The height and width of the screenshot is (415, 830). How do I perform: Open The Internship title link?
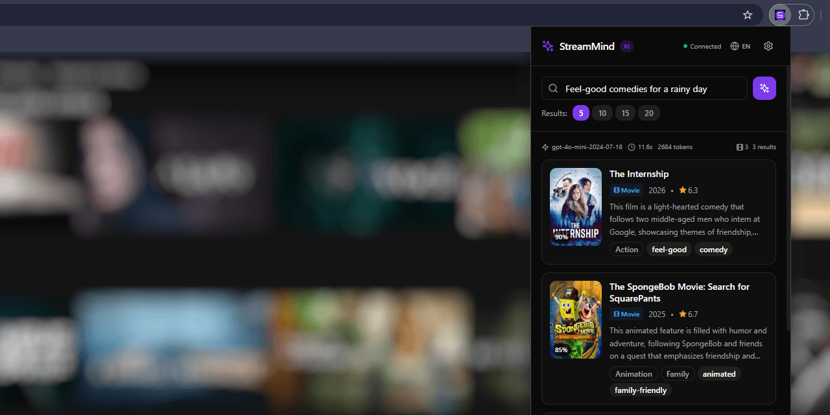click(639, 174)
